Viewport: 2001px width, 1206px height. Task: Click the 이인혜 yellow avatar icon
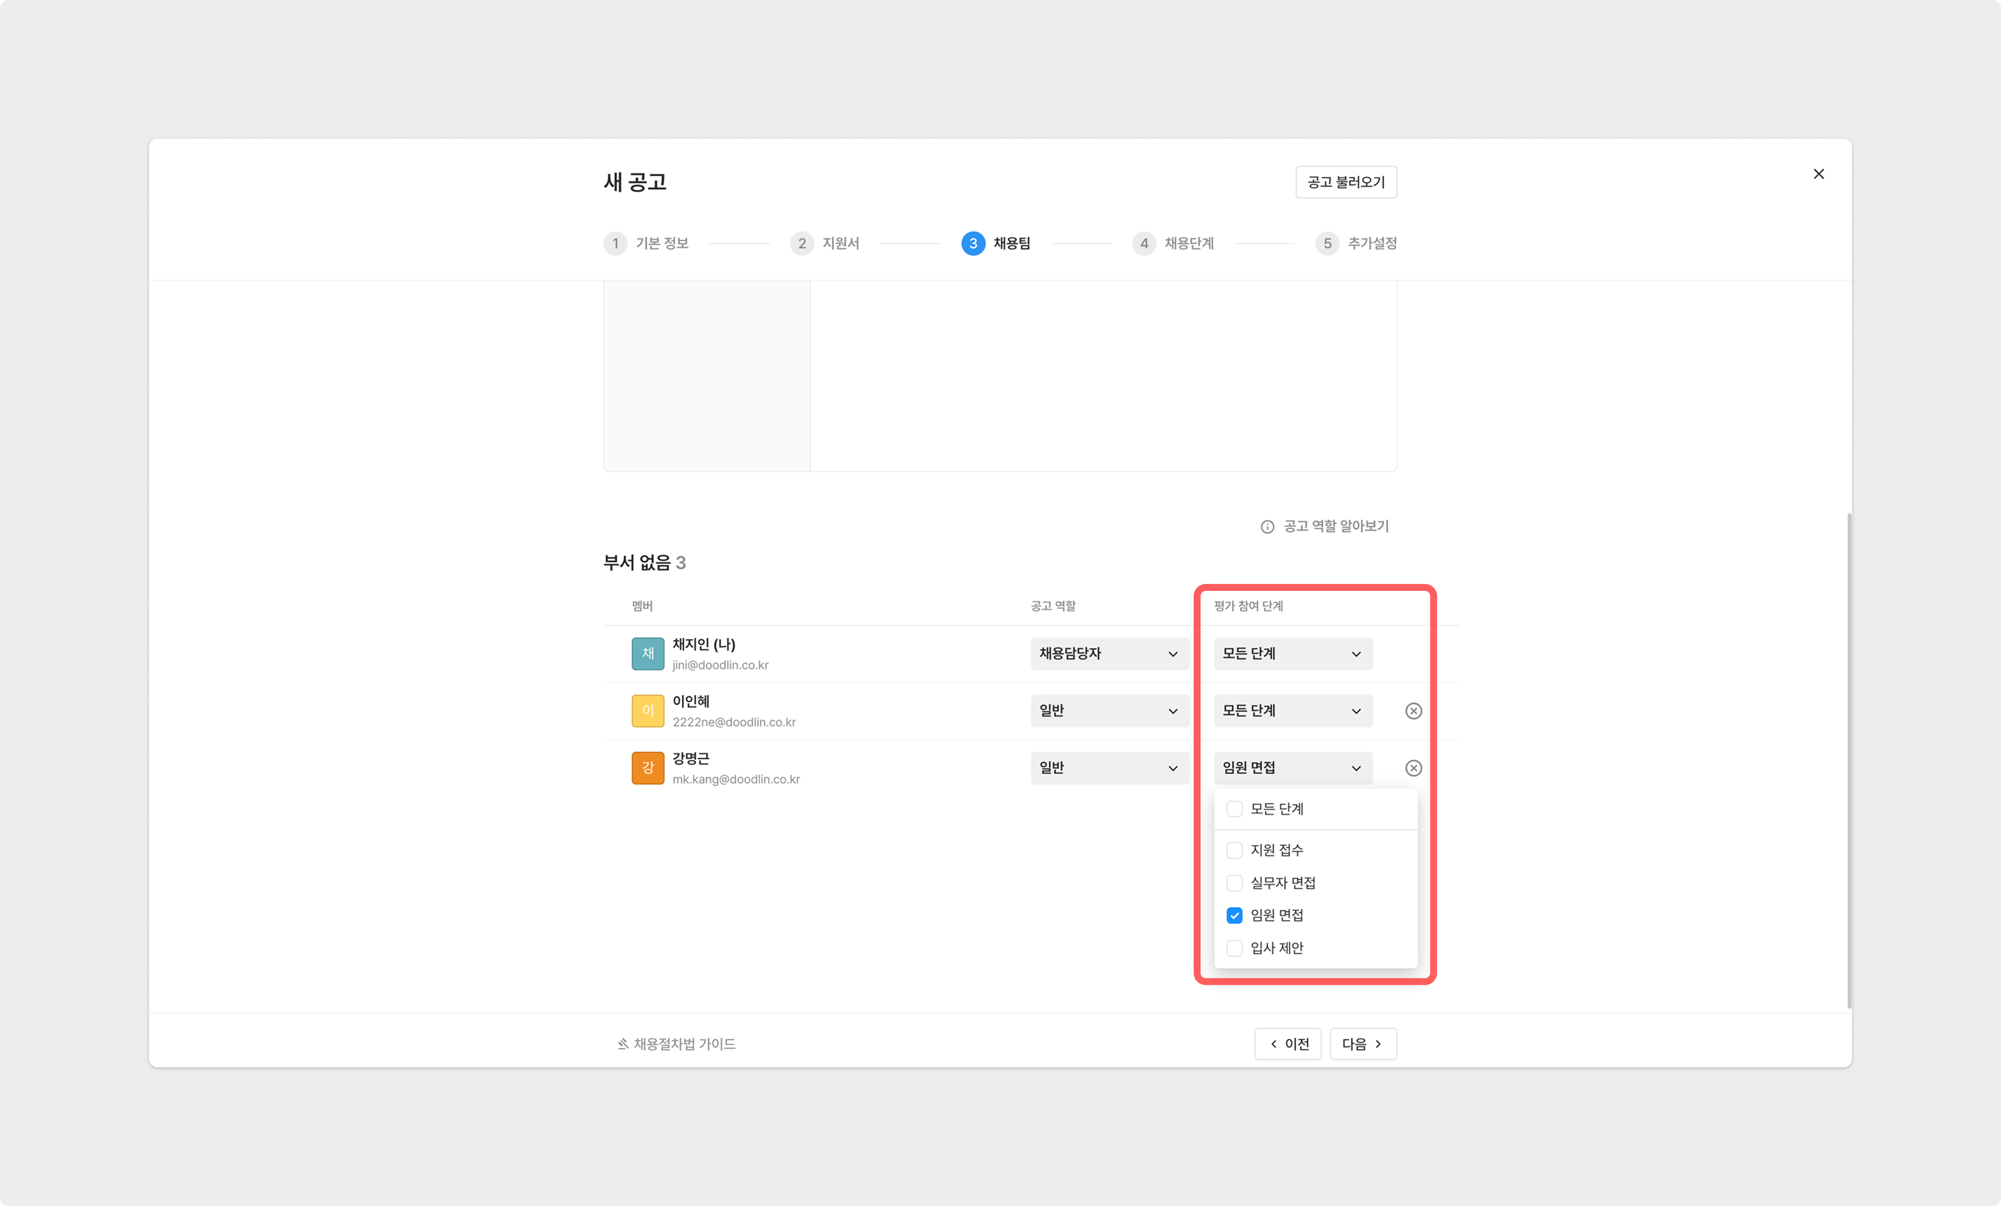pos(647,710)
